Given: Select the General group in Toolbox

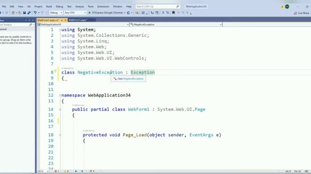Looking at the screenshot, I should point(17,29).
